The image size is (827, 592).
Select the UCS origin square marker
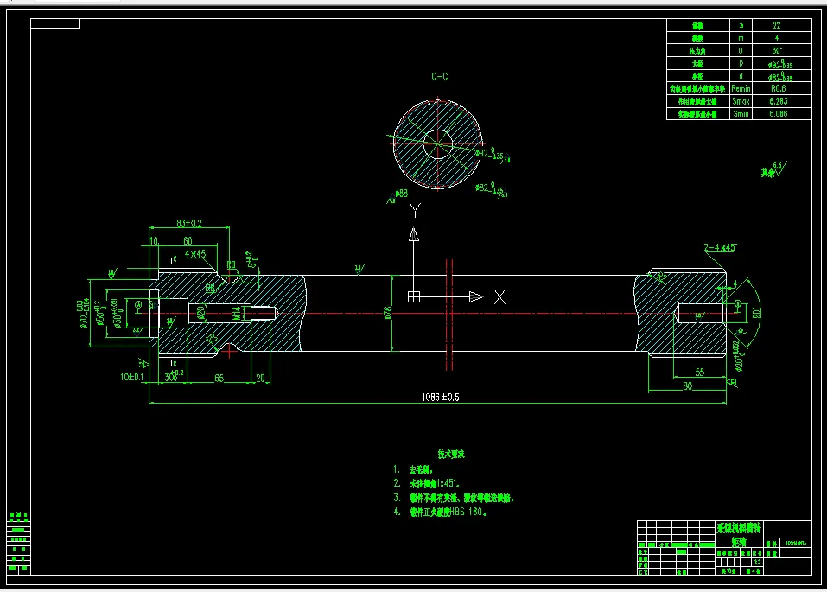coord(414,297)
